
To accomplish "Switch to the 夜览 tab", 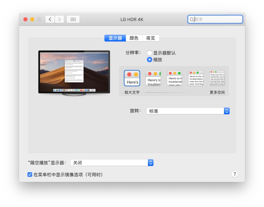I will pyautogui.click(x=151, y=38).
